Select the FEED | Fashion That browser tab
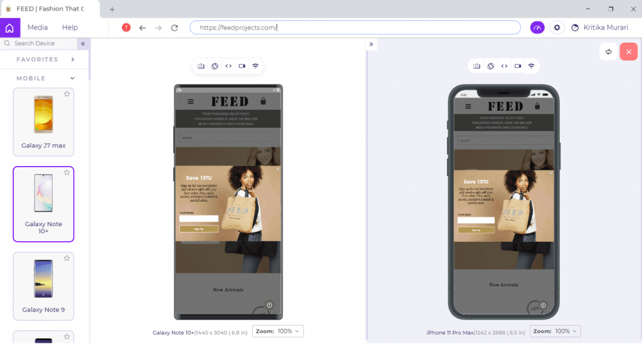Viewport: 642px width, 344px height. (50, 9)
